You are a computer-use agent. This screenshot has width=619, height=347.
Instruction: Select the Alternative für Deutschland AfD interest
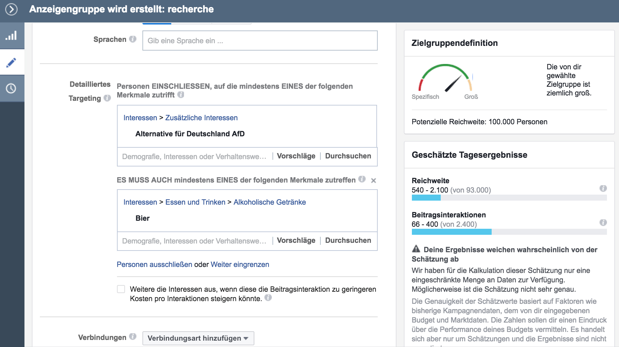190,134
